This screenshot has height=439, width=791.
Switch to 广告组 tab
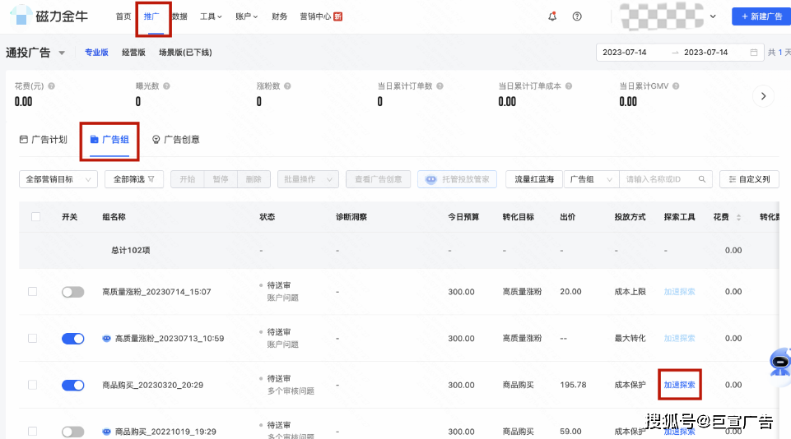click(109, 140)
